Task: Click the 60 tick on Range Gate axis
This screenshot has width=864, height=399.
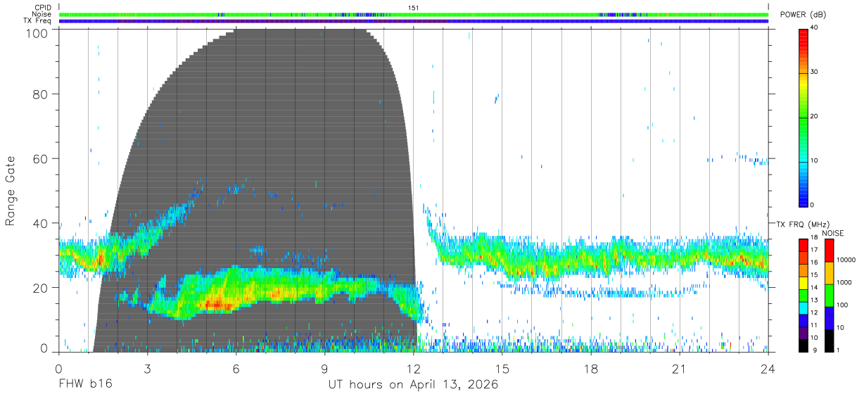Action: pos(40,158)
